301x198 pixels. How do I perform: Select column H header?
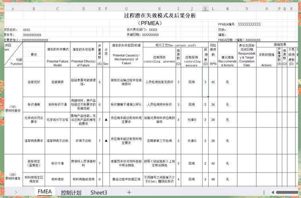pos(159,9)
